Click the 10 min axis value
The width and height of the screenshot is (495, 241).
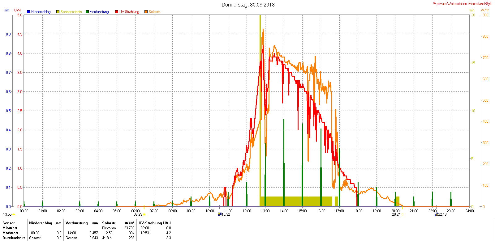coord(473,111)
